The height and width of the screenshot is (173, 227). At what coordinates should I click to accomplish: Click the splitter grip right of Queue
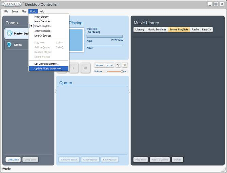(x=129, y=91)
